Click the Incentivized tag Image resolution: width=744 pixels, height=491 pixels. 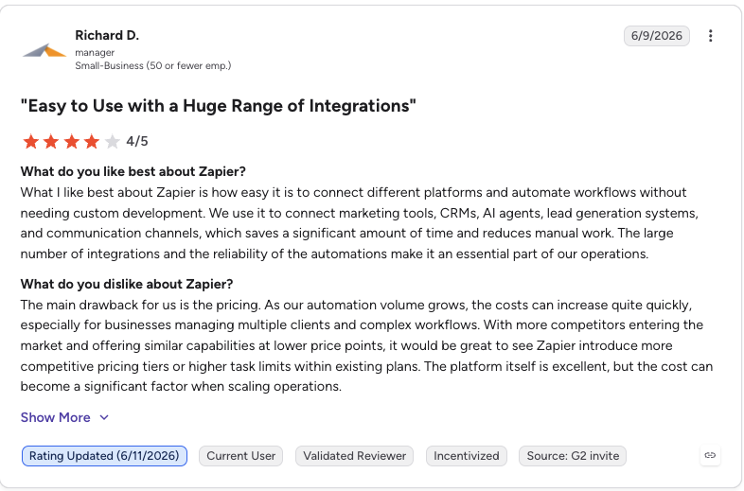(x=467, y=456)
